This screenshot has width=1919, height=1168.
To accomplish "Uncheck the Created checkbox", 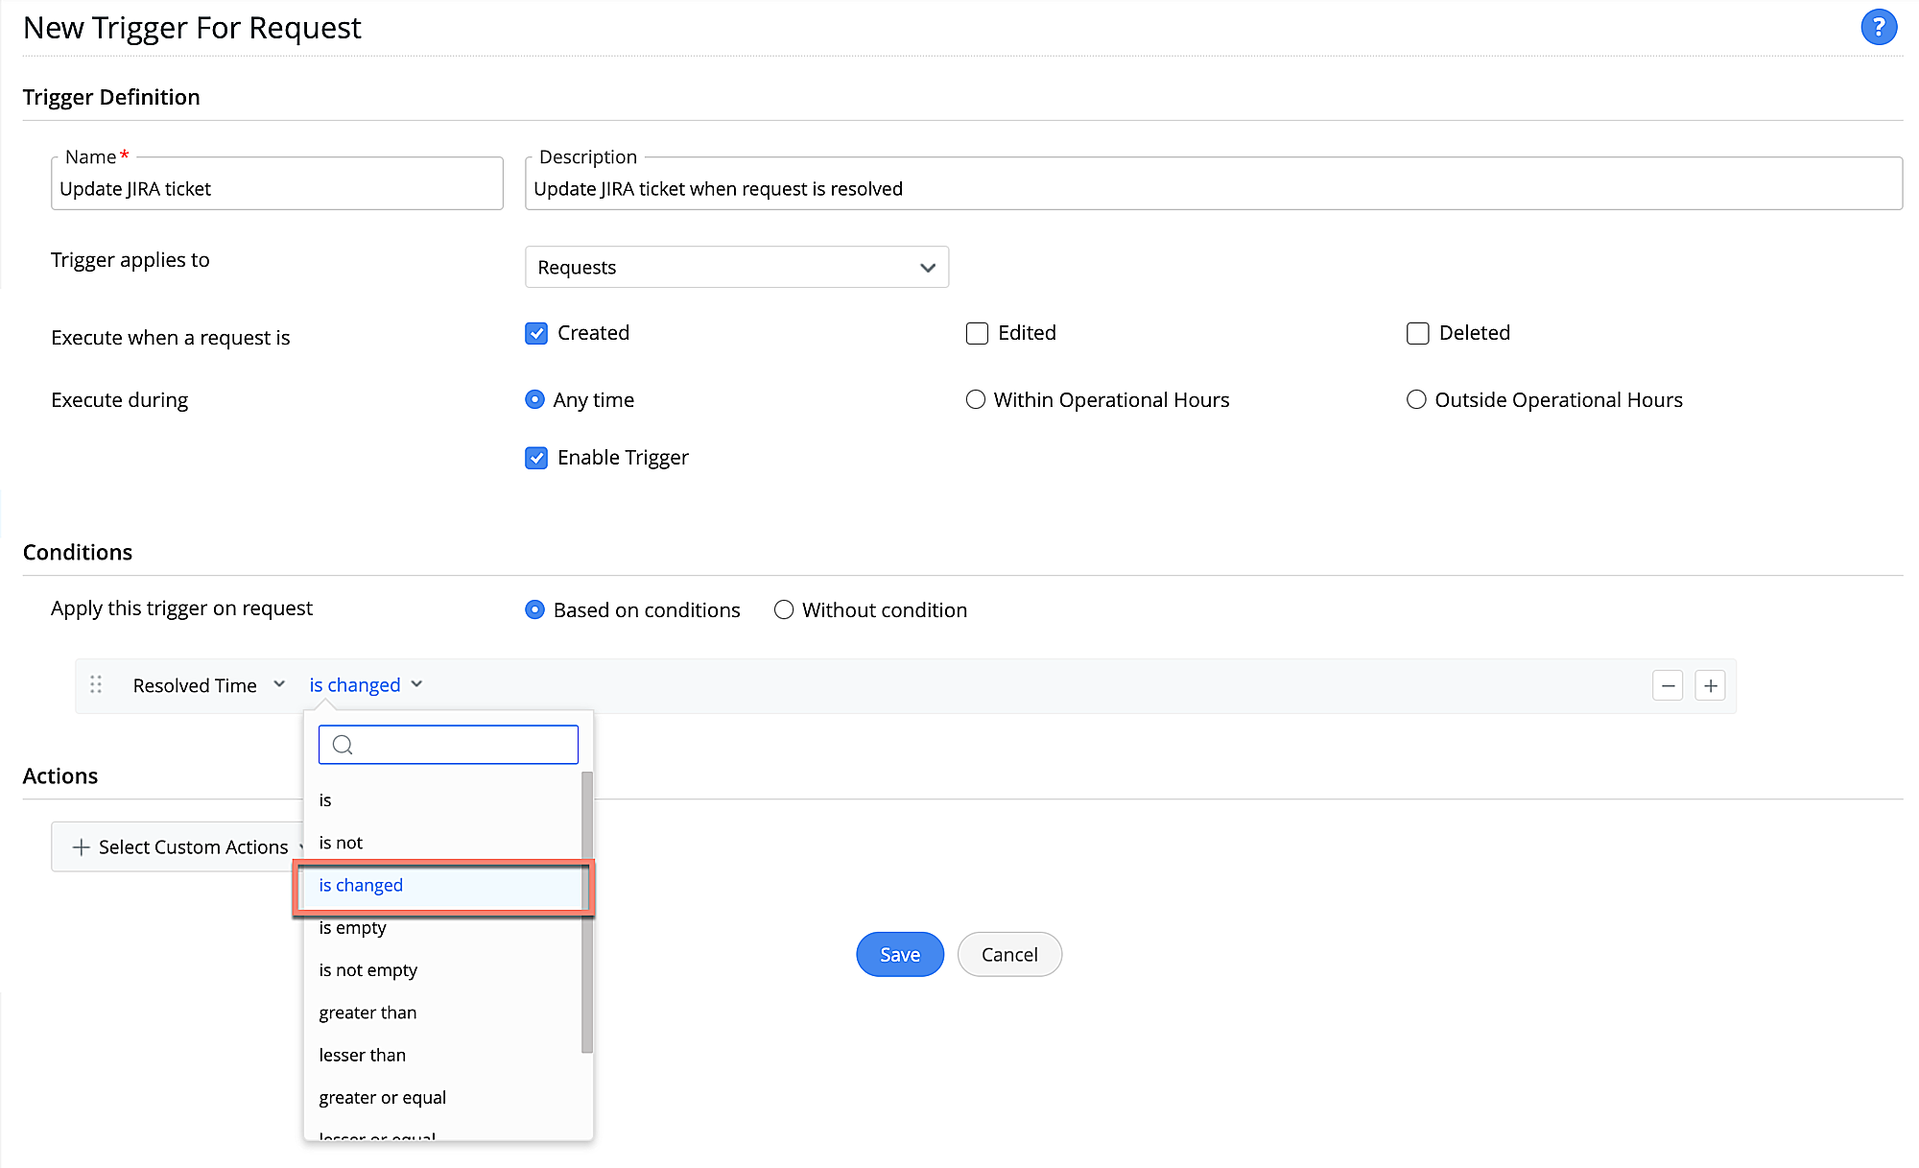I will (x=536, y=333).
